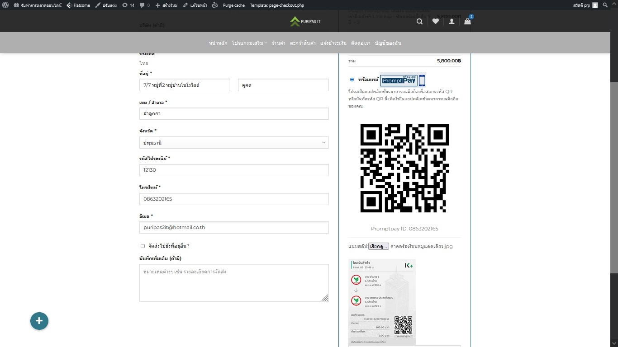Click the Purge cache icon
Image resolution: width=618 pixels, height=347 pixels.
(215, 5)
